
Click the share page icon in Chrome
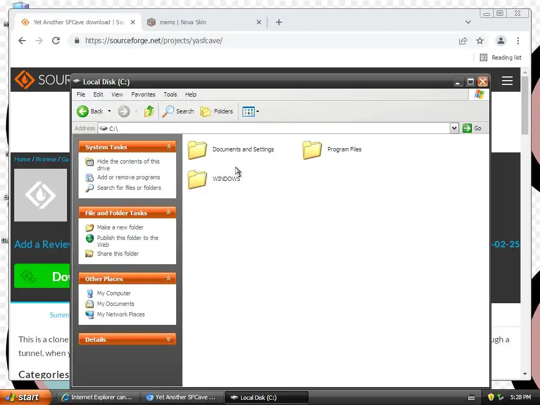tap(463, 41)
